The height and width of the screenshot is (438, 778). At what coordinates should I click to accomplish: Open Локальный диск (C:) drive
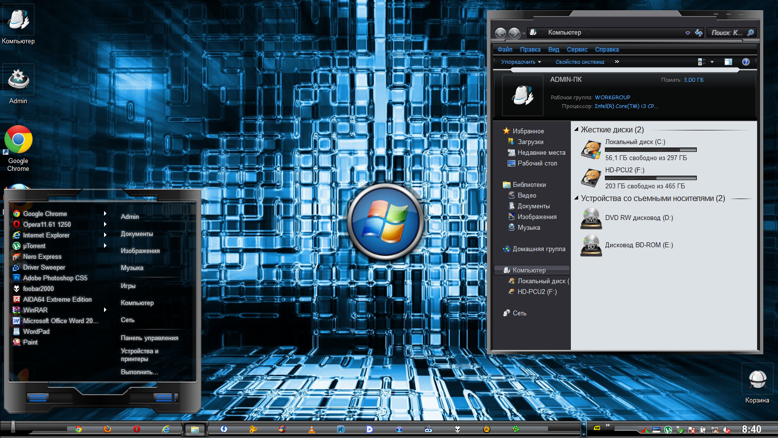(635, 142)
